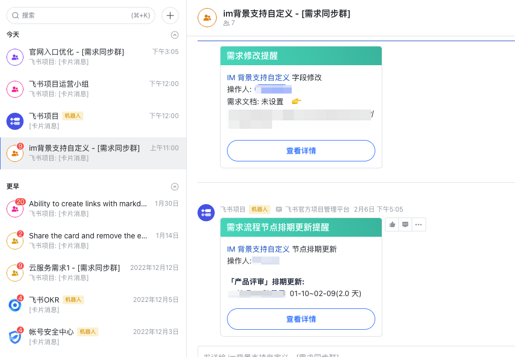Click 「产品评审」排期更新 heading

coord(267,282)
